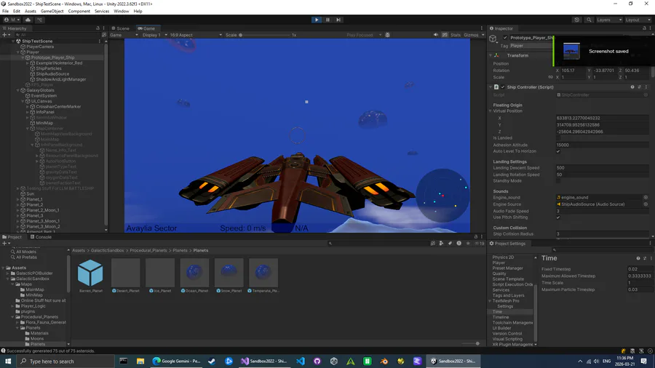Open the 16:9 Aspect dropdown
This screenshot has height=368, width=655.
(196, 35)
